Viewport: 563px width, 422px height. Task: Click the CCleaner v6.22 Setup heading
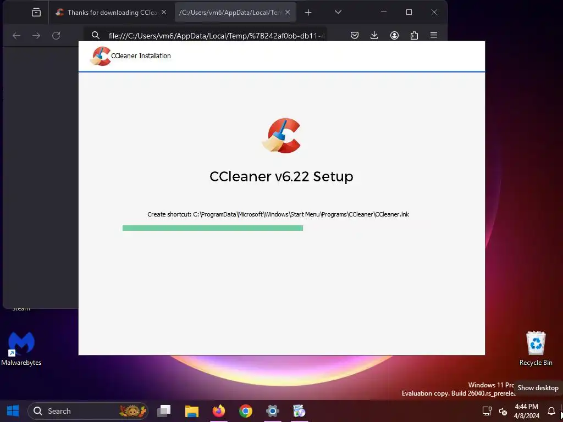coord(281,176)
